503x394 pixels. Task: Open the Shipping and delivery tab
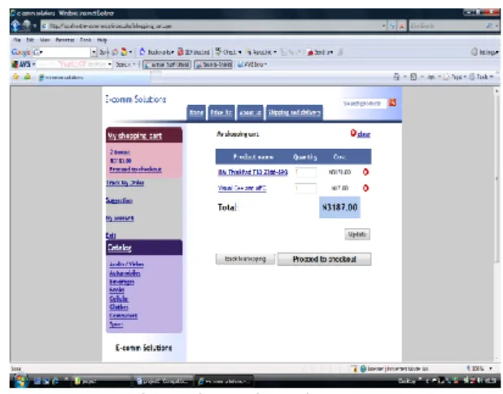294,112
